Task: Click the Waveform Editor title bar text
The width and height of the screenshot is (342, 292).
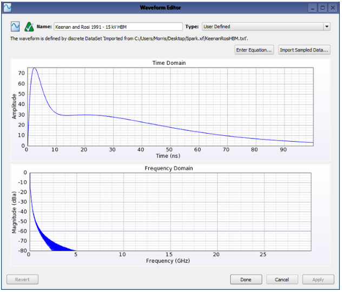Action: point(171,8)
